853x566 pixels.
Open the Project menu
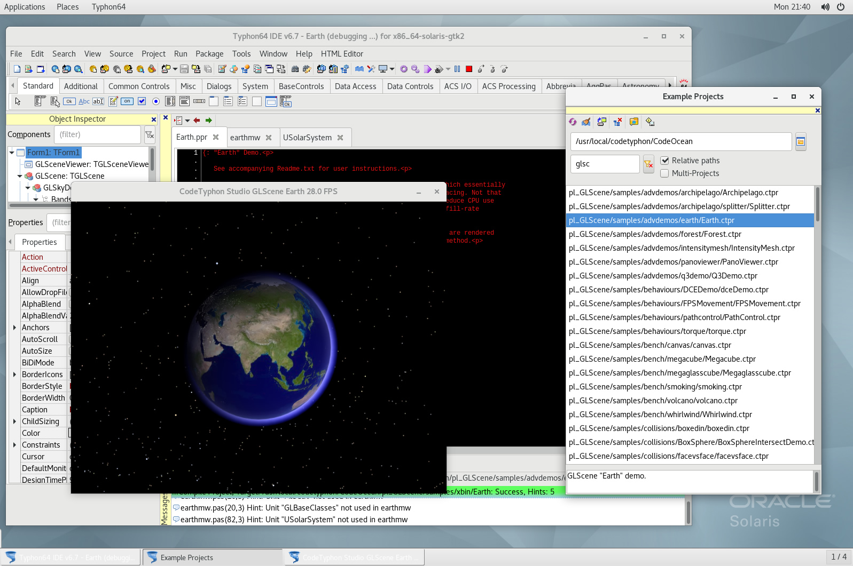(x=153, y=54)
